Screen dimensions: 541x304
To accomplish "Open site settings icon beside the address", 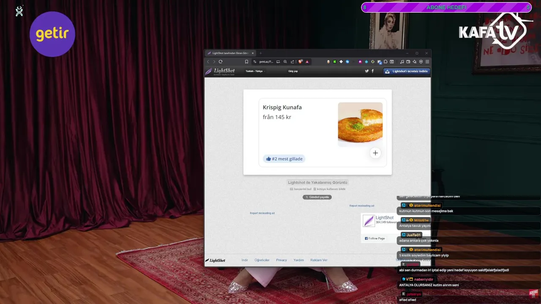I will click(x=255, y=62).
